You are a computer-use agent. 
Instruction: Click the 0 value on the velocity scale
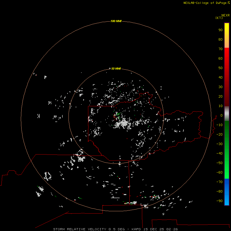pyautogui.click(x=222, y=115)
